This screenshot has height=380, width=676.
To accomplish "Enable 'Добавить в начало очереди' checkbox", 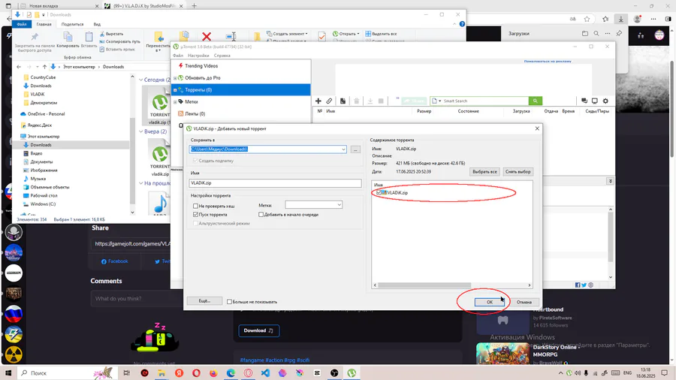I will (x=261, y=214).
